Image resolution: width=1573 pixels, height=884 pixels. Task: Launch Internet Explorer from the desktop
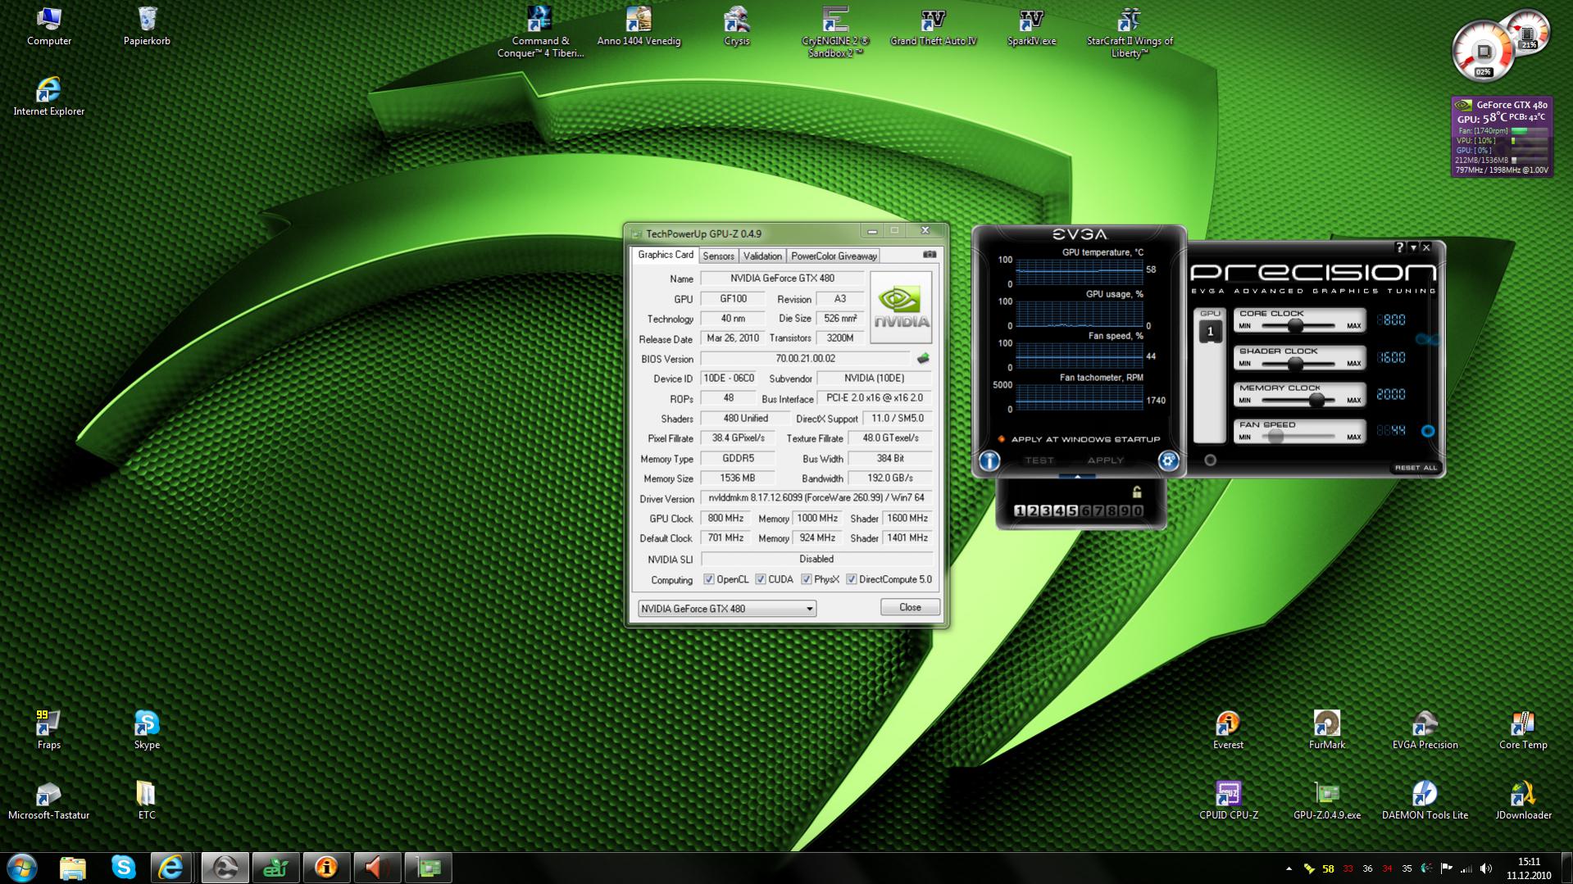point(49,97)
